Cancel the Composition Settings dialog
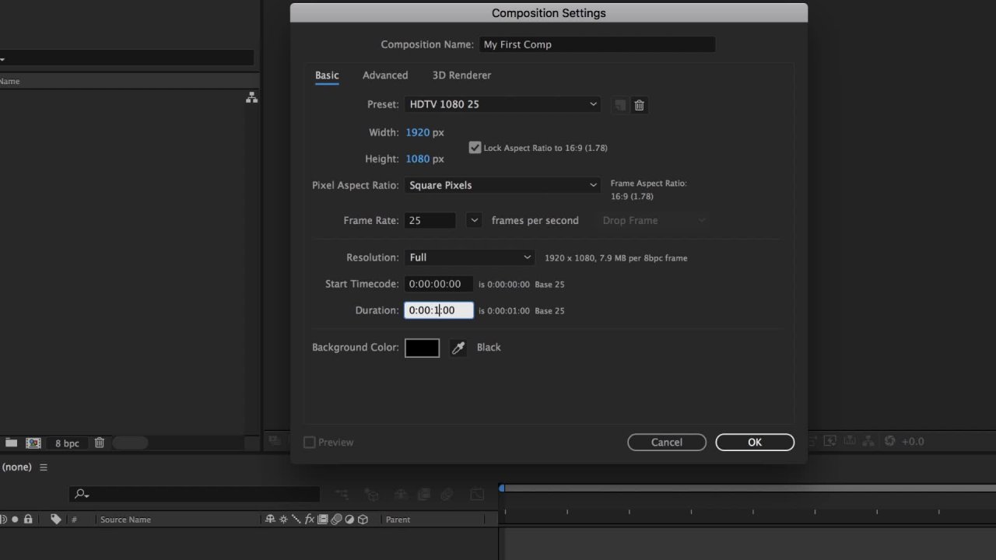Viewport: 996px width, 560px height. tap(666, 442)
